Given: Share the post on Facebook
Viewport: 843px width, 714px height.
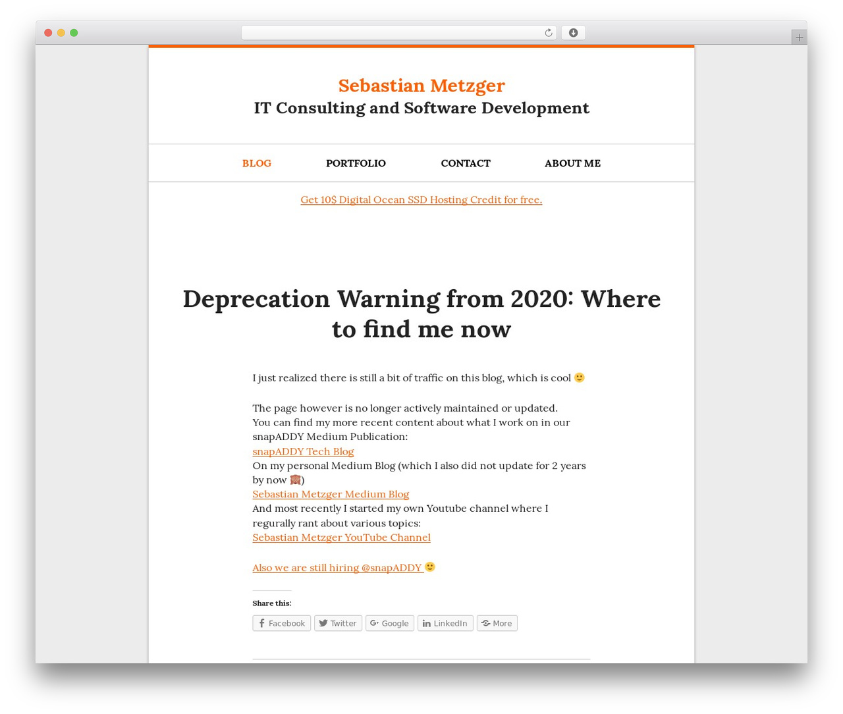Looking at the screenshot, I should point(281,623).
